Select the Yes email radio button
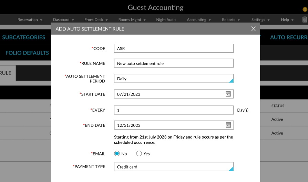Screen dimensions: 308x182 pyautogui.click(x=139, y=153)
